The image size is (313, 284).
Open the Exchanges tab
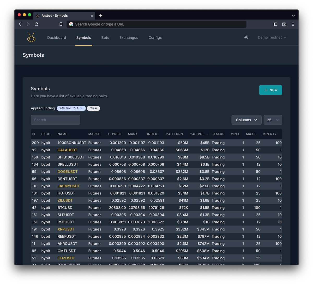point(129,38)
